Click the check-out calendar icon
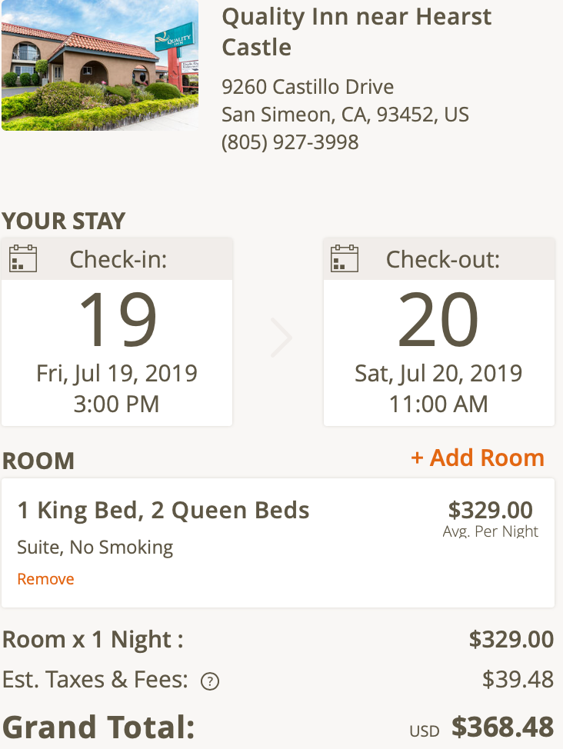Screen dimensions: 563x749 (x=345, y=258)
